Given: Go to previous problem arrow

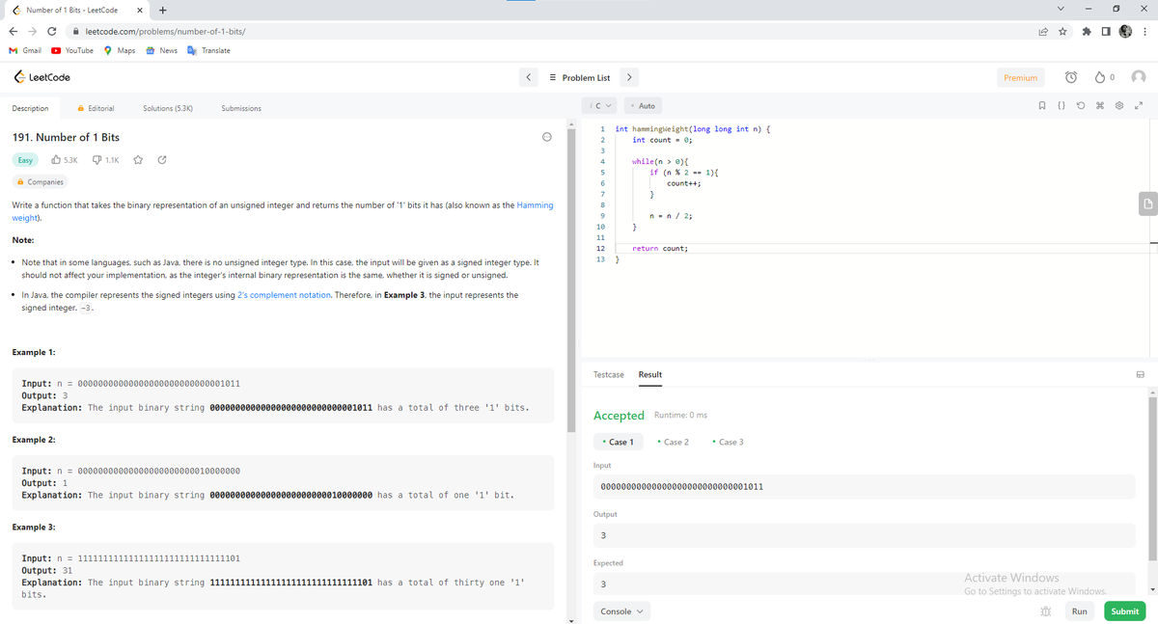Looking at the screenshot, I should coord(529,77).
